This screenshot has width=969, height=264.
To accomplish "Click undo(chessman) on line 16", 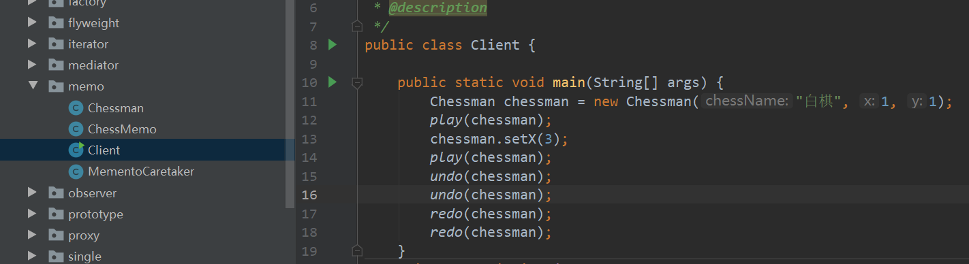I will 490,195.
